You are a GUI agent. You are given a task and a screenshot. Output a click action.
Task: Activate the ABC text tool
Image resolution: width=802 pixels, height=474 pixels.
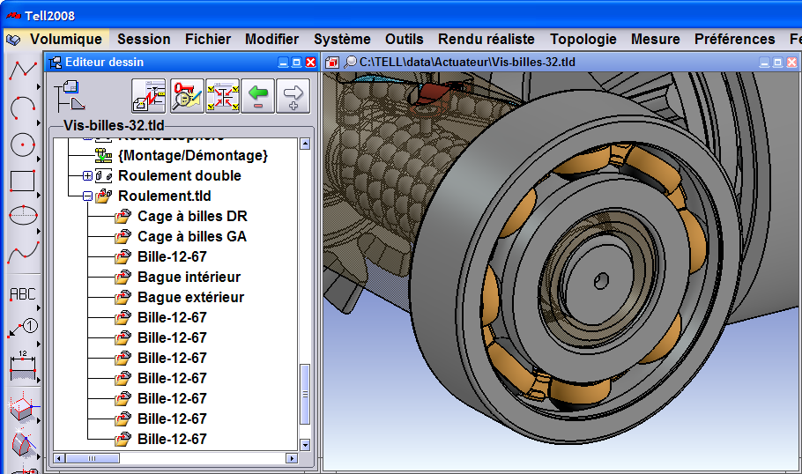tap(23, 294)
